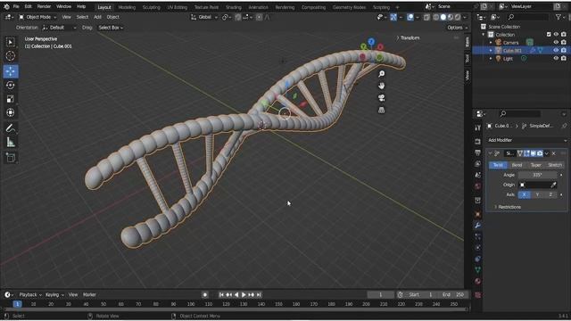Click the Angle value field
The width and height of the screenshot is (571, 321).
point(537,175)
